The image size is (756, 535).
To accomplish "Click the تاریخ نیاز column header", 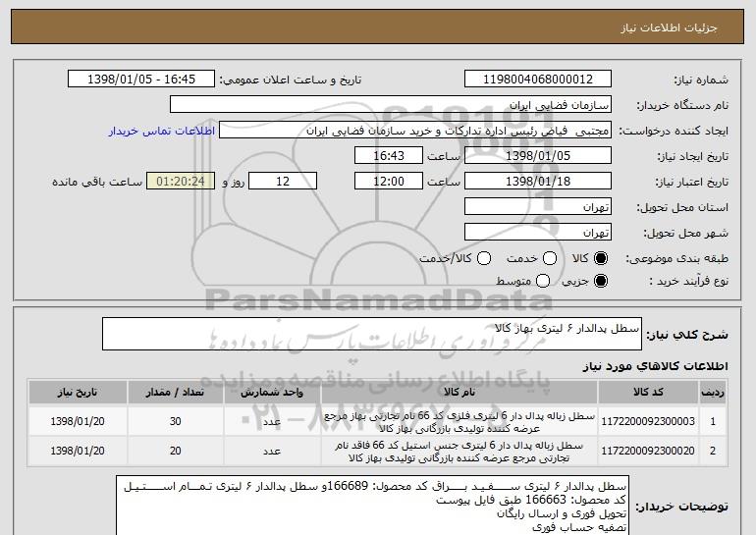I will (78, 393).
